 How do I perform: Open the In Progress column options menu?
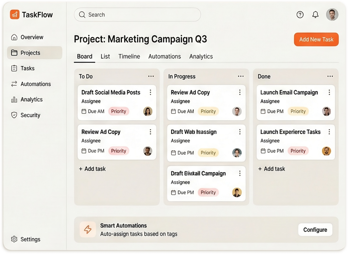click(241, 76)
